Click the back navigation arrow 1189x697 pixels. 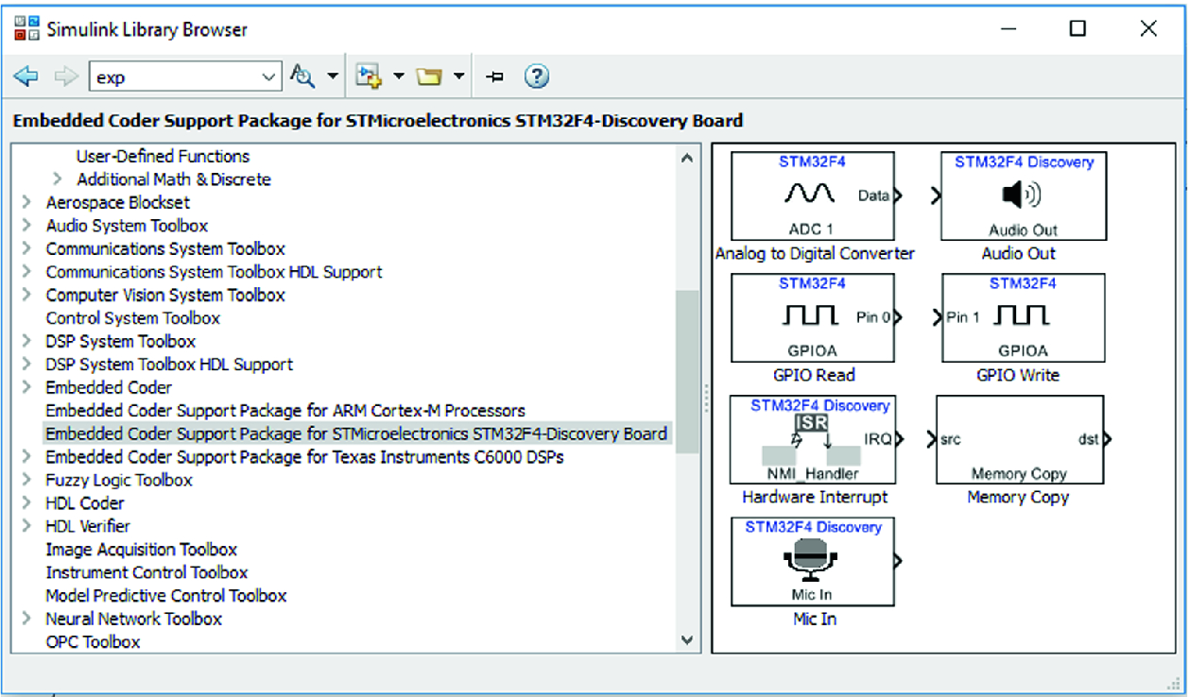(x=26, y=77)
